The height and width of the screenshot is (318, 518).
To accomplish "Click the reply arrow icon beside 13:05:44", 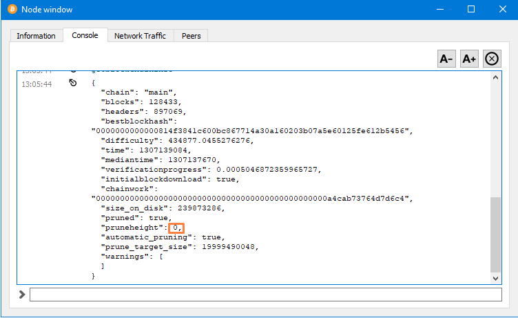I will [73, 83].
